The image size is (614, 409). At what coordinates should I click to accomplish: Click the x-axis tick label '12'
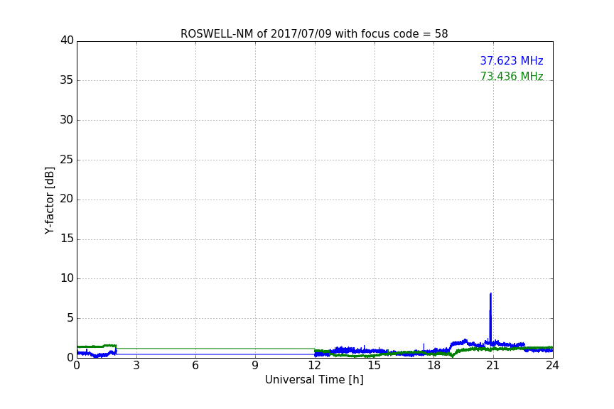coord(314,366)
